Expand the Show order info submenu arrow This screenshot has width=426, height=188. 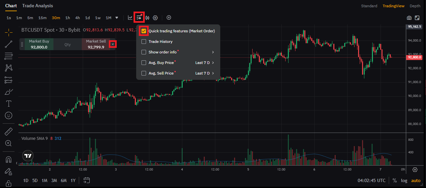(213, 52)
